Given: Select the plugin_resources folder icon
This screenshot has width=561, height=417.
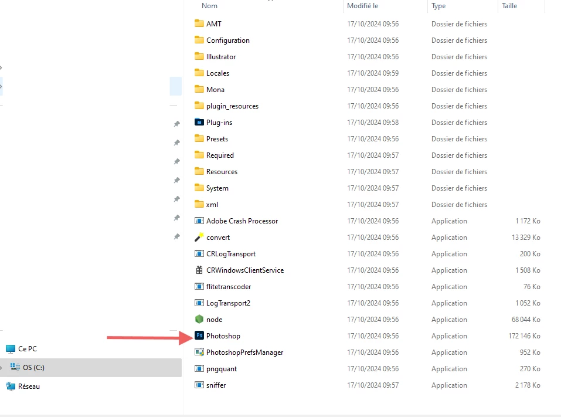Looking at the screenshot, I should [199, 106].
